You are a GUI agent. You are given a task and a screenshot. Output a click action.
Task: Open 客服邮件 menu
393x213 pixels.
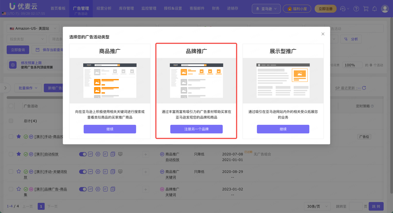tap(197, 8)
